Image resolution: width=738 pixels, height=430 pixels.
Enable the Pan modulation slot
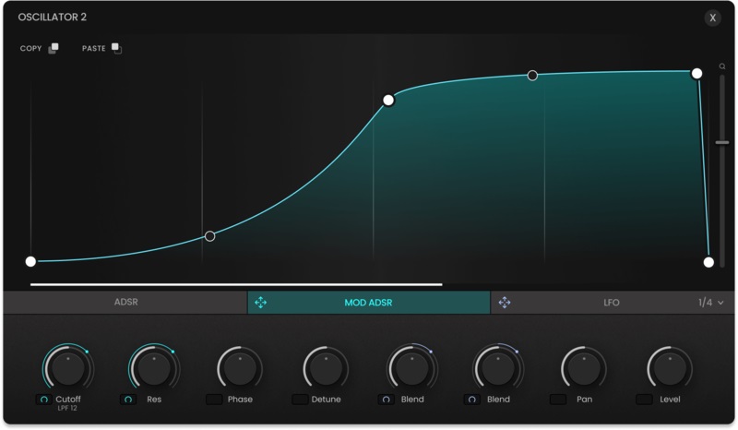(558, 400)
